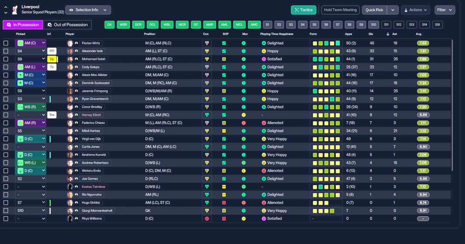
Task: Tick the checkbox for Alexis Mac Allister
Action: click(x=6, y=75)
